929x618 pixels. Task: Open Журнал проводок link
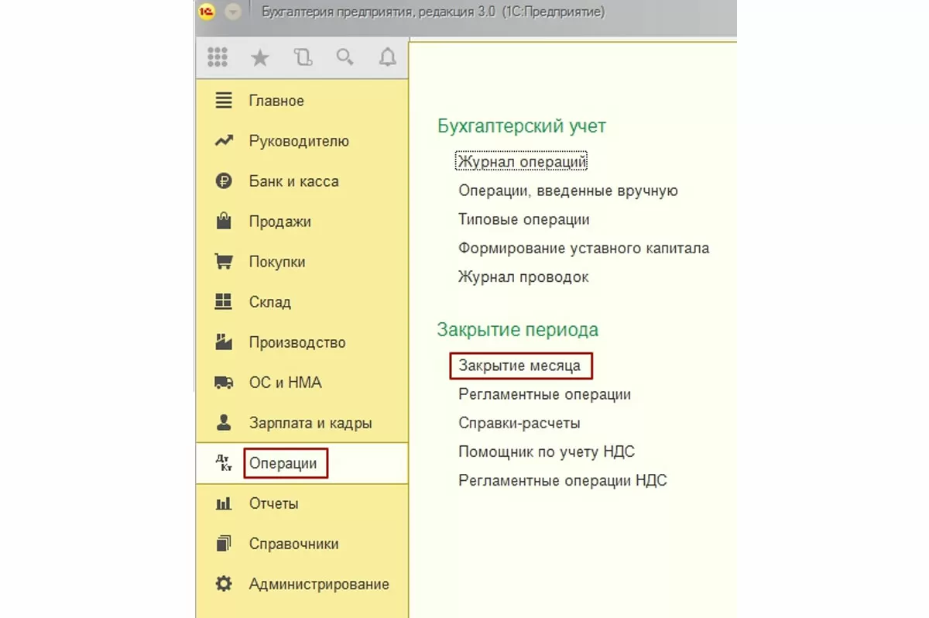tap(523, 276)
